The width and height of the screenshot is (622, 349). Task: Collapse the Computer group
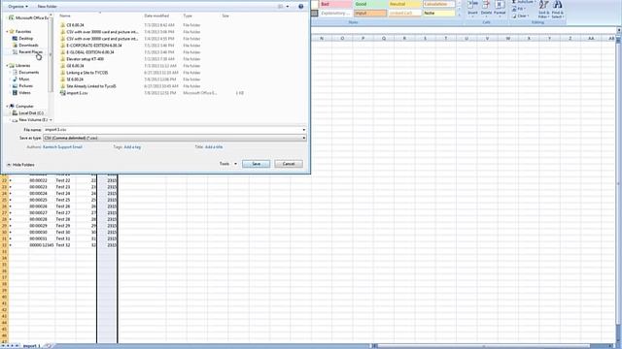tap(7, 106)
